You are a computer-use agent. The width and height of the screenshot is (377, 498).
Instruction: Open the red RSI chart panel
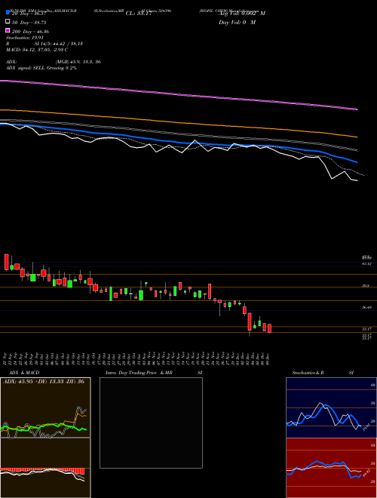tap(331, 468)
